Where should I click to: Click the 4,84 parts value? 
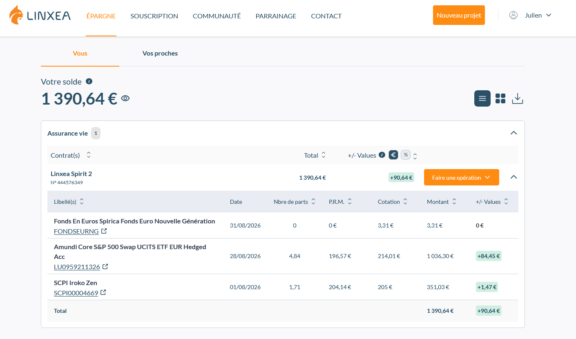pos(295,256)
